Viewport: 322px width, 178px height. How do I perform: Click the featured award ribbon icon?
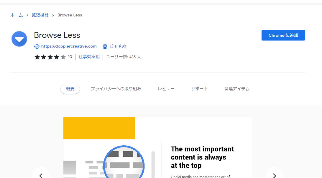point(105,46)
